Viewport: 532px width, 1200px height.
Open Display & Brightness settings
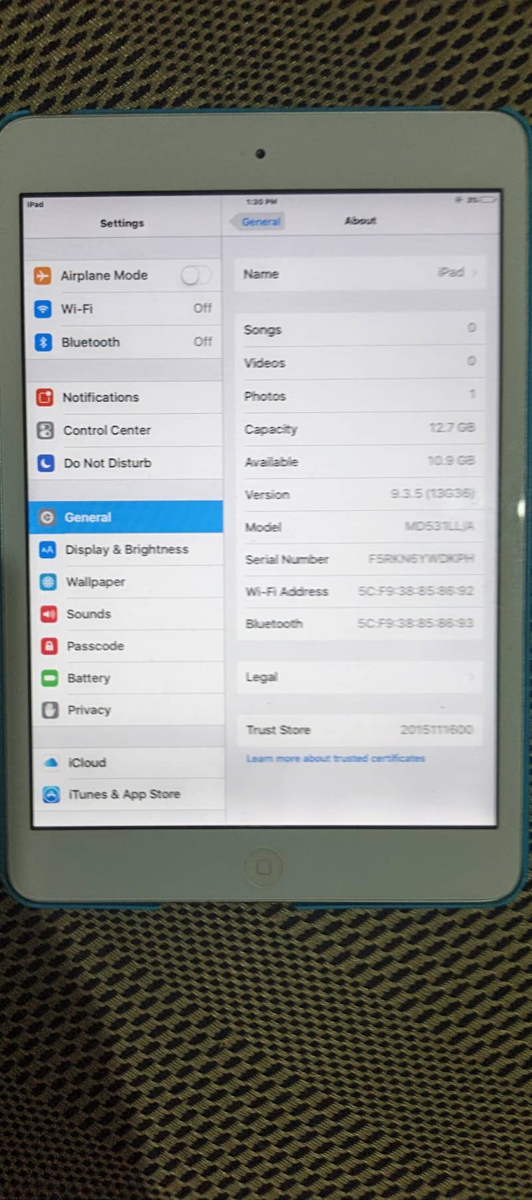point(127,549)
